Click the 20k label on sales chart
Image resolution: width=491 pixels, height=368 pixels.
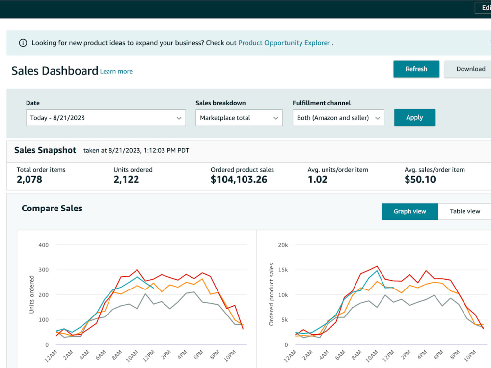(x=283, y=245)
